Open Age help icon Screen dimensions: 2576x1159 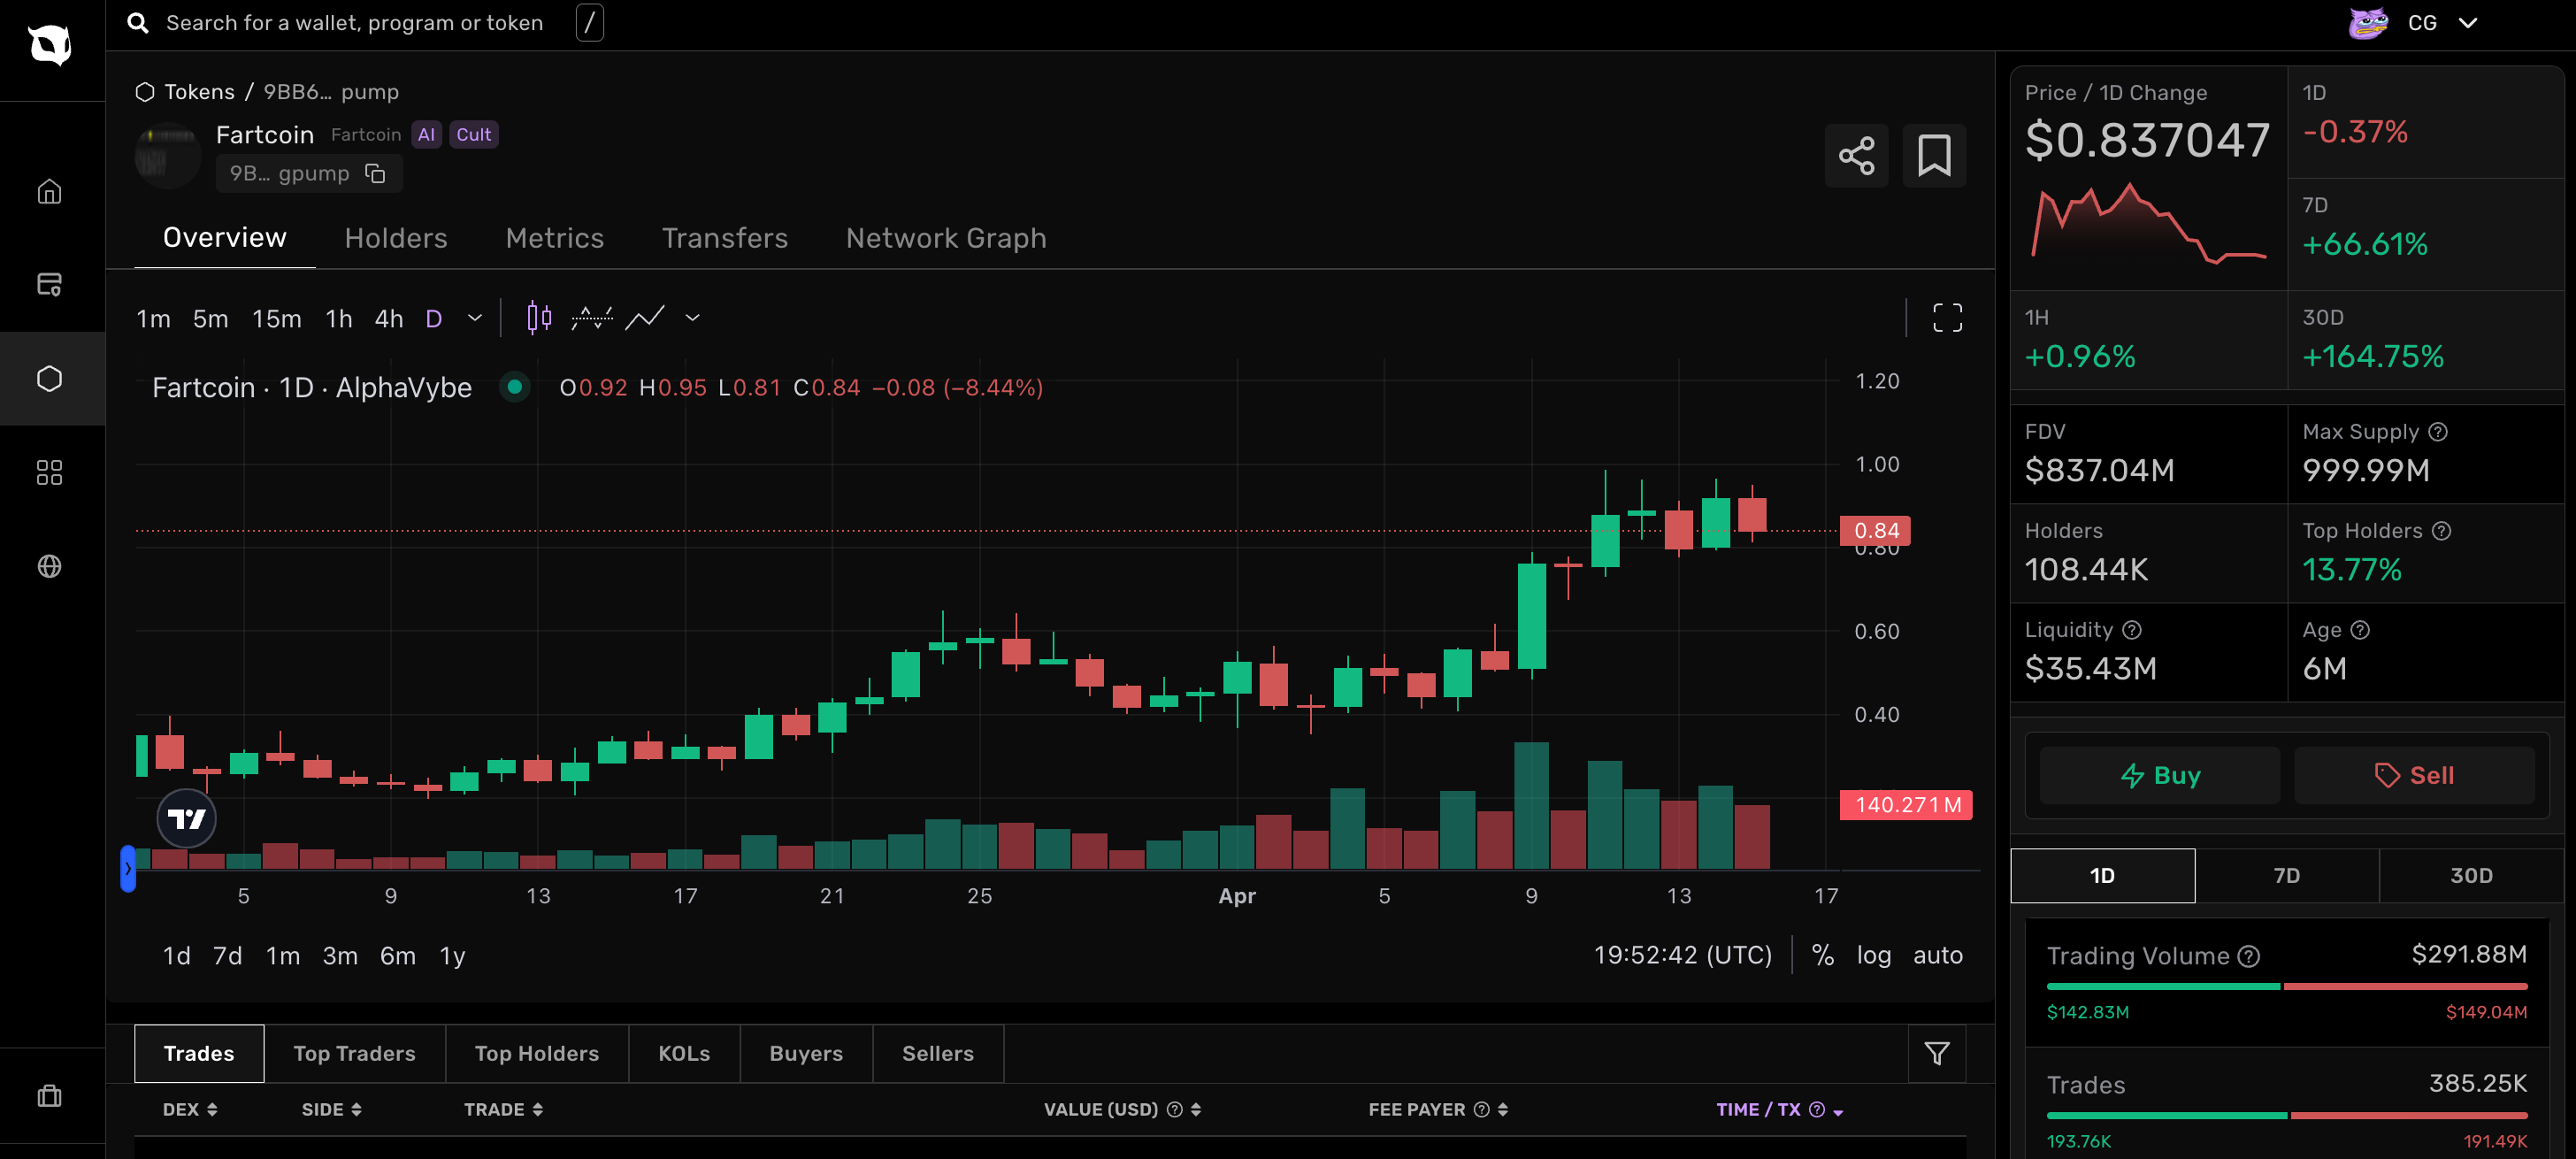(2360, 630)
